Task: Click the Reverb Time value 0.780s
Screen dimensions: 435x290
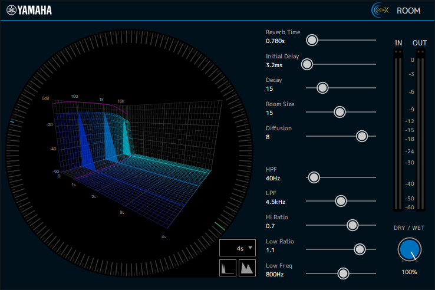Action: point(275,41)
